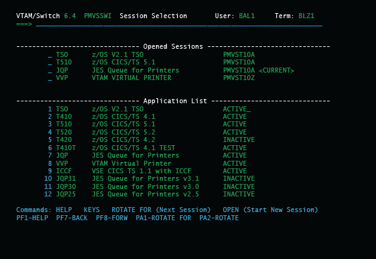Click the PF1-HELP key label
This screenshot has width=376, height=259.
pyautogui.click(x=32, y=218)
